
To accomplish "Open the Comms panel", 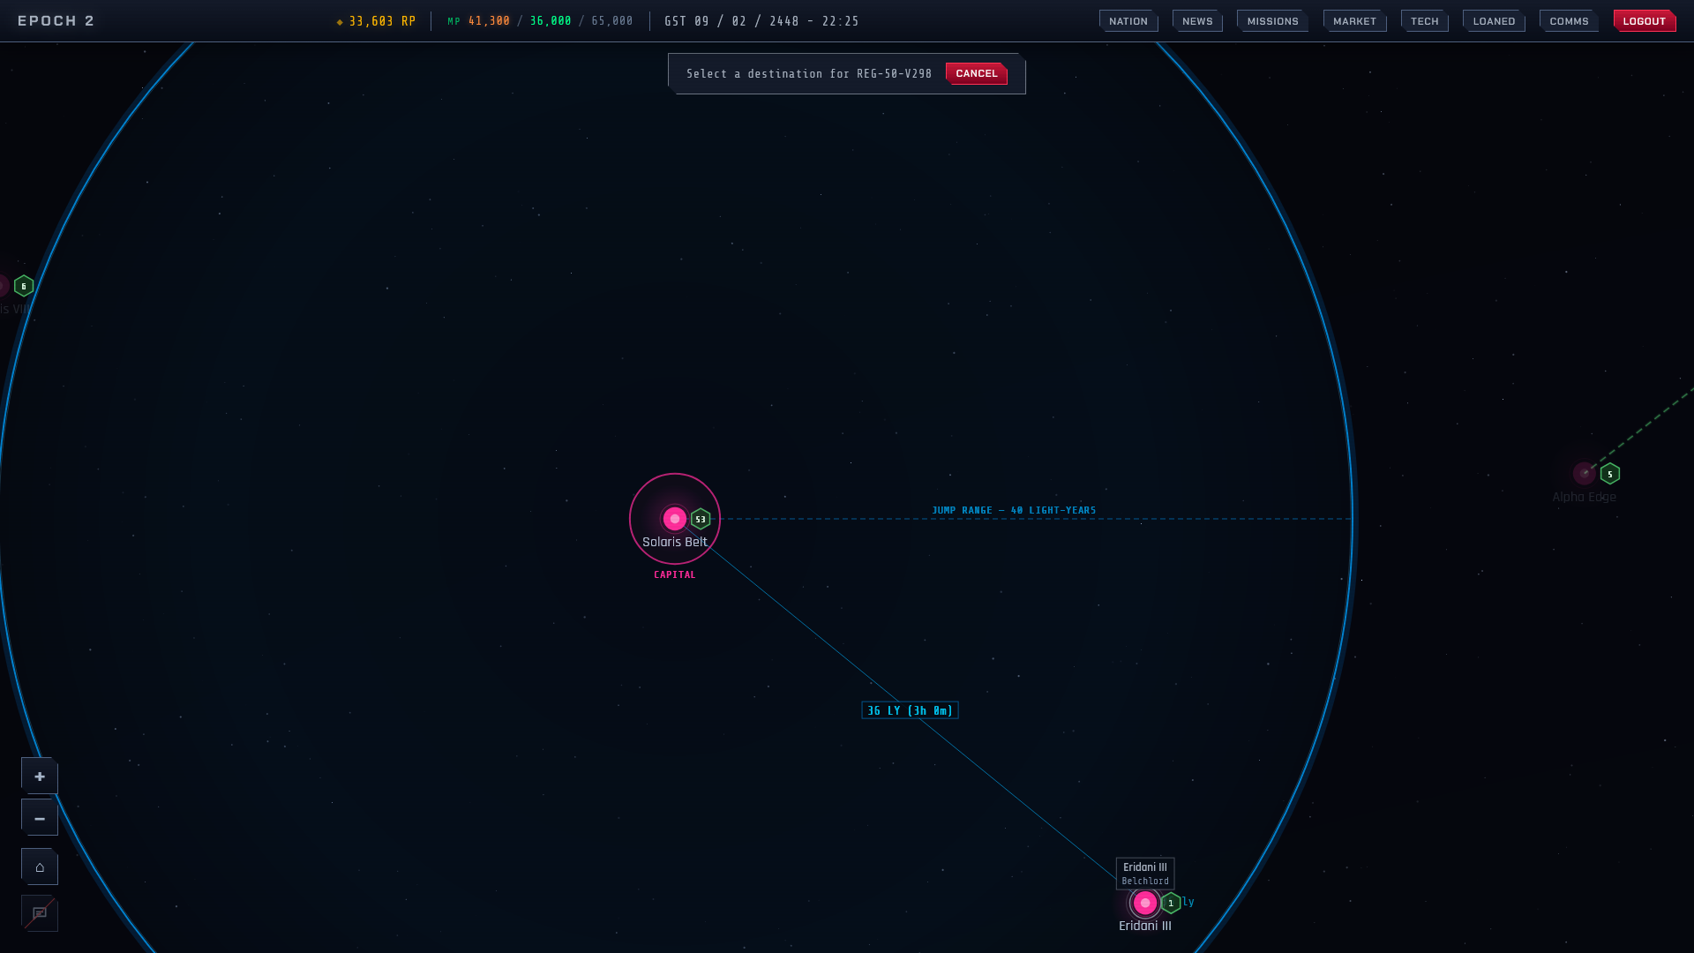I will coord(1569,21).
